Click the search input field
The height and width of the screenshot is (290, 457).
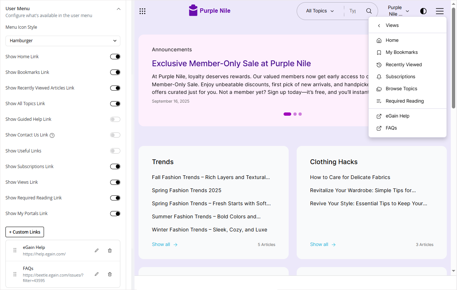[352, 11]
